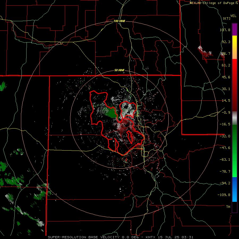Screen dimensions: 239x239
Task: Select the -32.0 scale value
Action: click(225, 136)
